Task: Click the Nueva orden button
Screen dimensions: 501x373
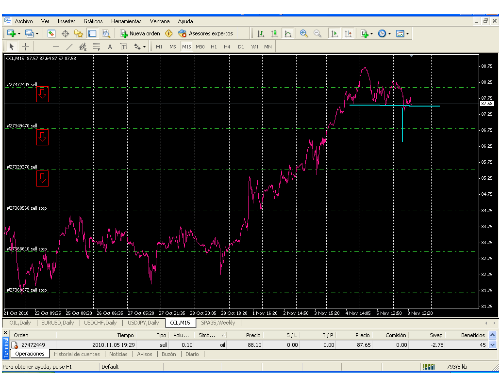Action: 140,33
